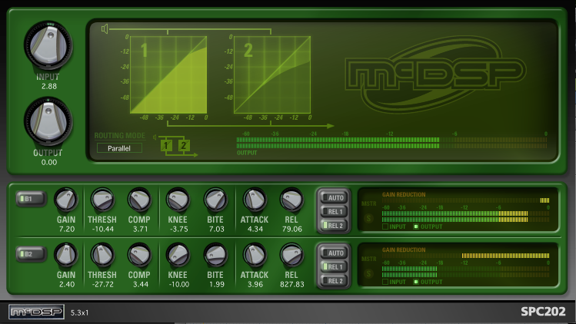
Task: Click B1 THRESH value -10.44
Action: (x=102, y=229)
